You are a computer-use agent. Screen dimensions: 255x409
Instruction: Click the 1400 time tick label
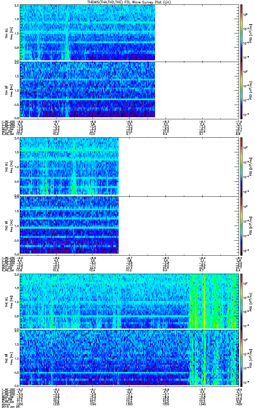238,404
